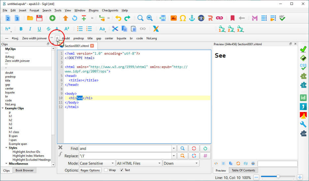
Task: Click the Undo arrow icon
Action: tap(118, 18)
